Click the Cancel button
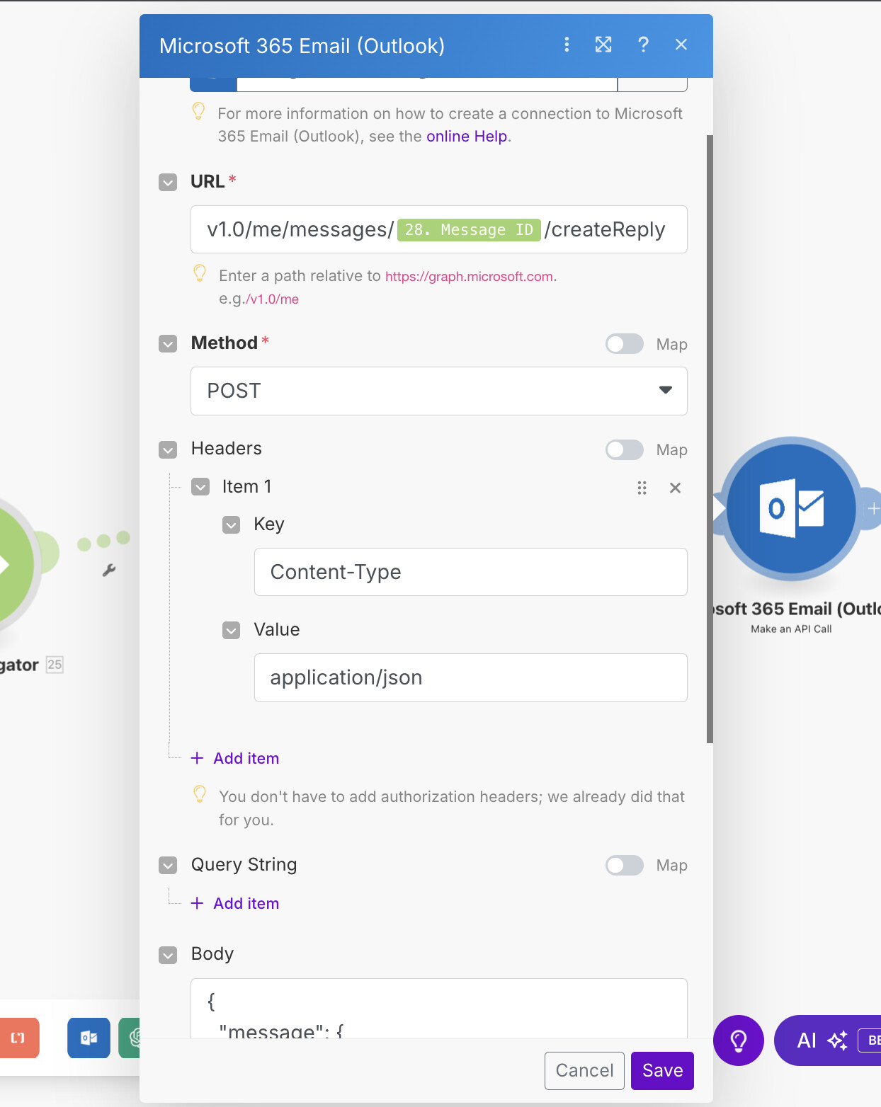This screenshot has width=881, height=1107. click(584, 1070)
